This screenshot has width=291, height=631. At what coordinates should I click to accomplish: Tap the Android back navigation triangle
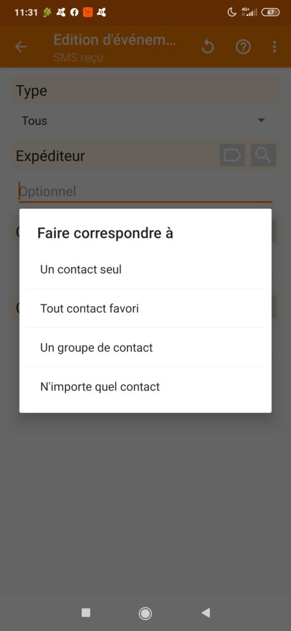tap(205, 613)
